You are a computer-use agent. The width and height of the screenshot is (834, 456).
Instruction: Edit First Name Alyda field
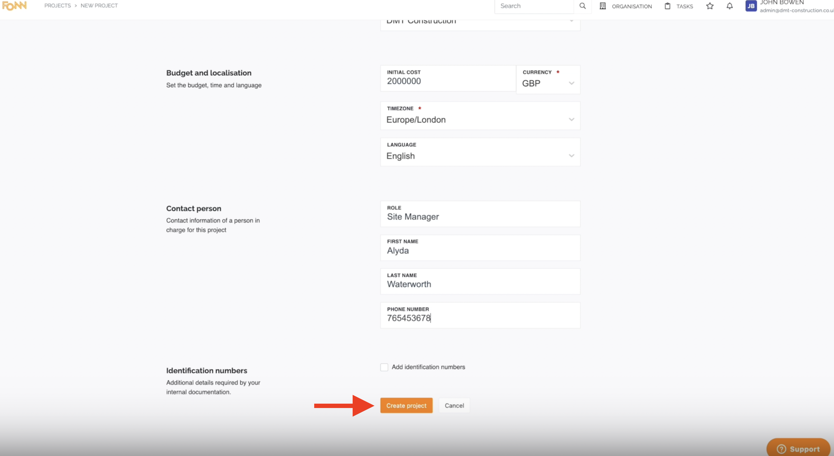[480, 248]
